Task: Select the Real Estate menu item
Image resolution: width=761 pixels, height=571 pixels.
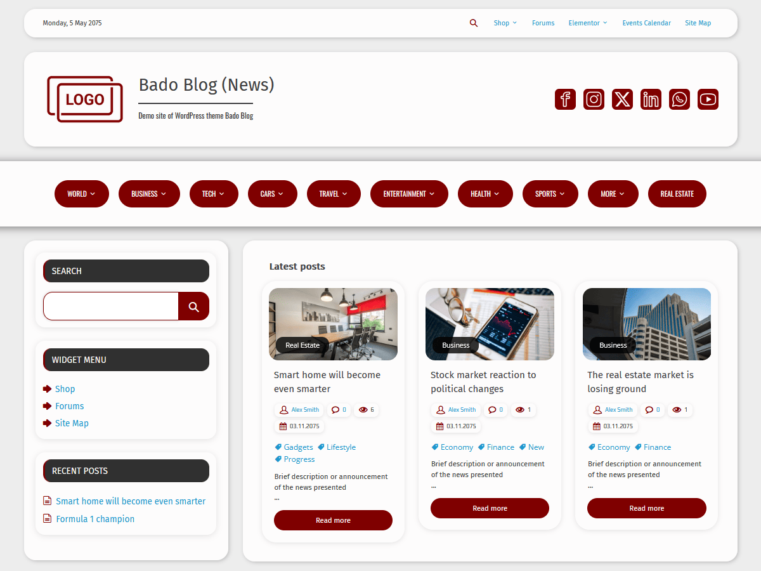Action: [677, 194]
